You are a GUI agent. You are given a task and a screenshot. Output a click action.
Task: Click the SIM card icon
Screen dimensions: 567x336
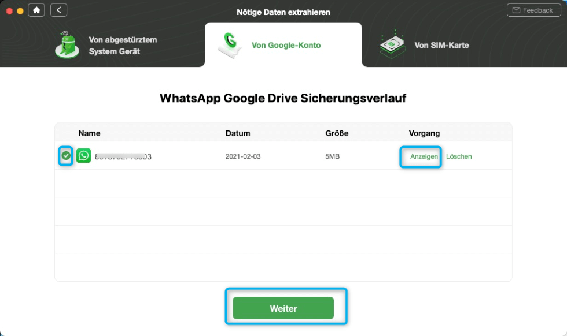click(x=393, y=44)
